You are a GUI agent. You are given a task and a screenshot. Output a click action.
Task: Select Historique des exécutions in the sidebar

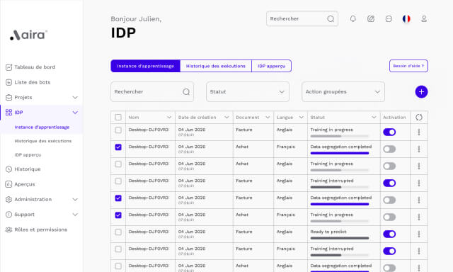(x=43, y=141)
